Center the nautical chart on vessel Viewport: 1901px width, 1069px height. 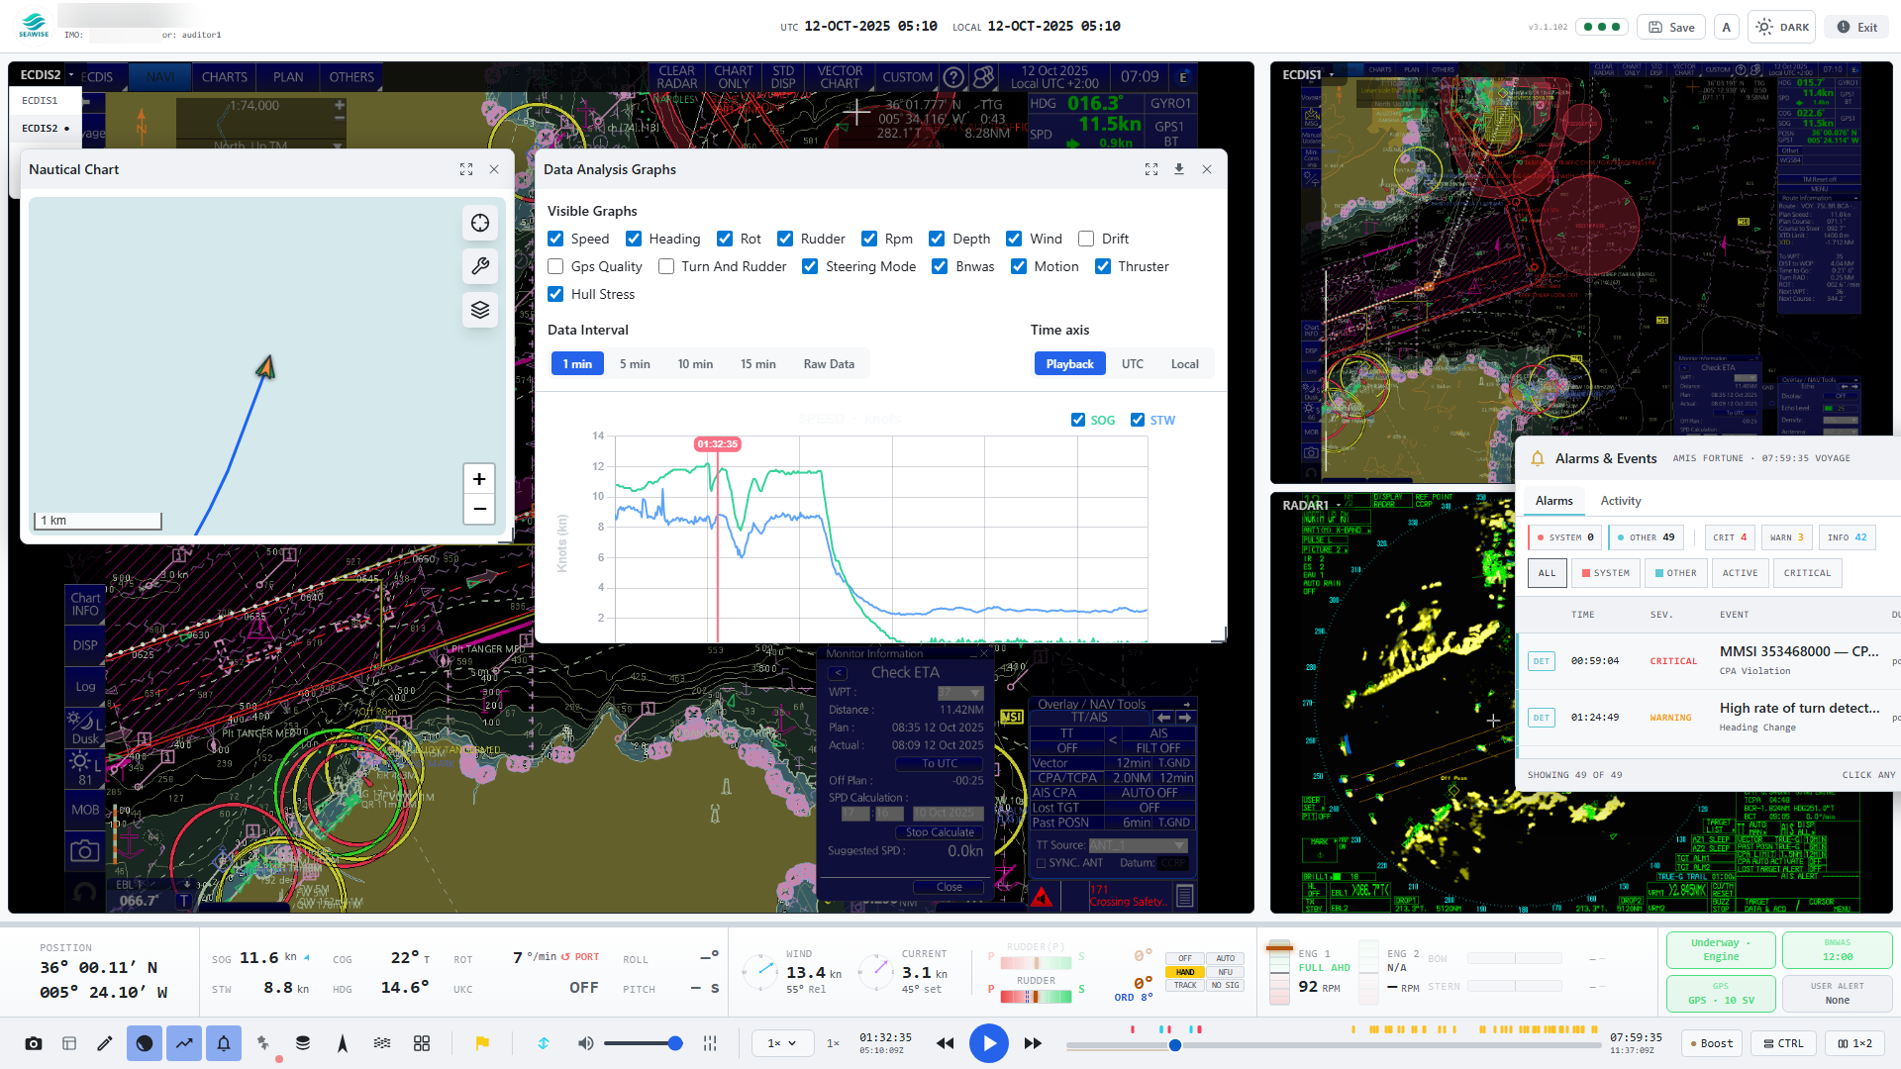480,224
